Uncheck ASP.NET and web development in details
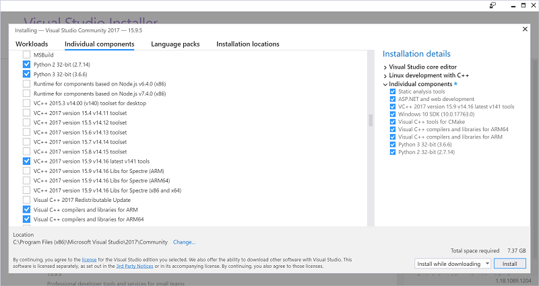 point(393,99)
